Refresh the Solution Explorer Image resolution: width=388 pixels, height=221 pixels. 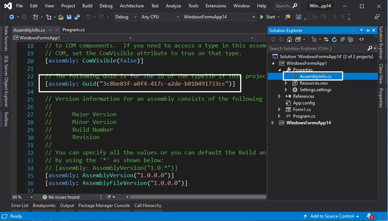[x=334, y=39]
